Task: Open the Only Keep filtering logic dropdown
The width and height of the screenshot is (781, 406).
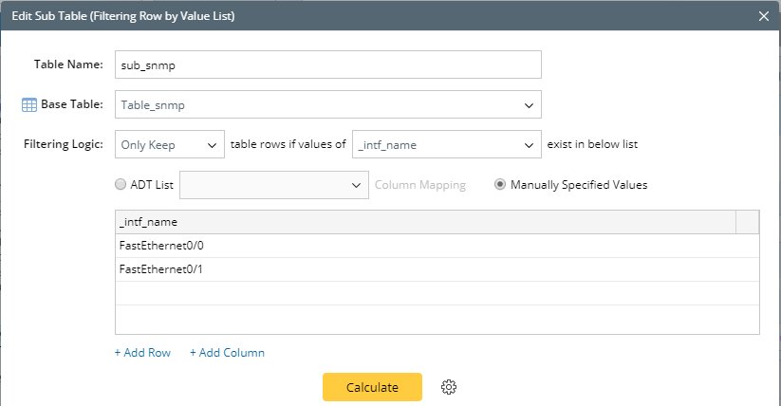Action: coord(169,145)
